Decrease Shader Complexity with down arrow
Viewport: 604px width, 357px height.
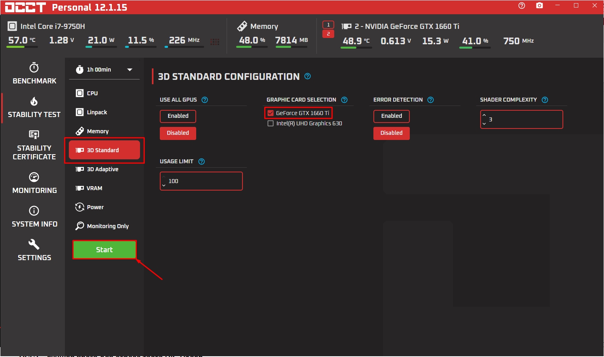[484, 124]
